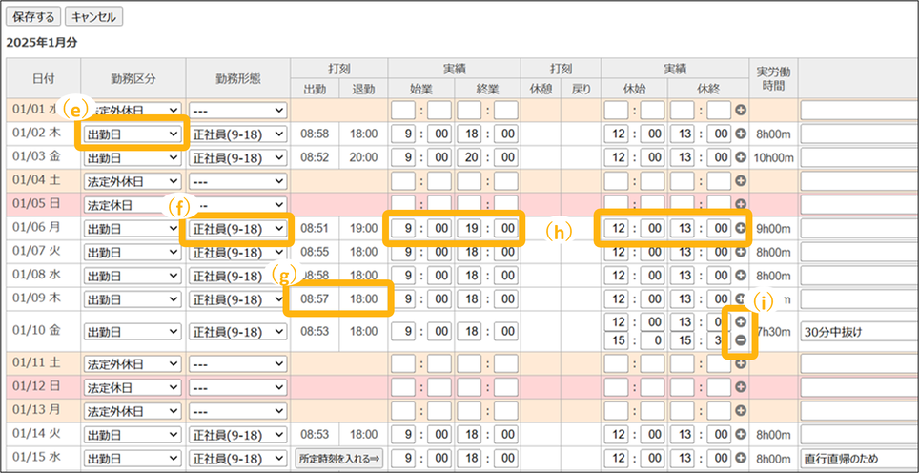Click the 直行直帰のため remarks field
Screen dimensions: 919x473
[858, 459]
